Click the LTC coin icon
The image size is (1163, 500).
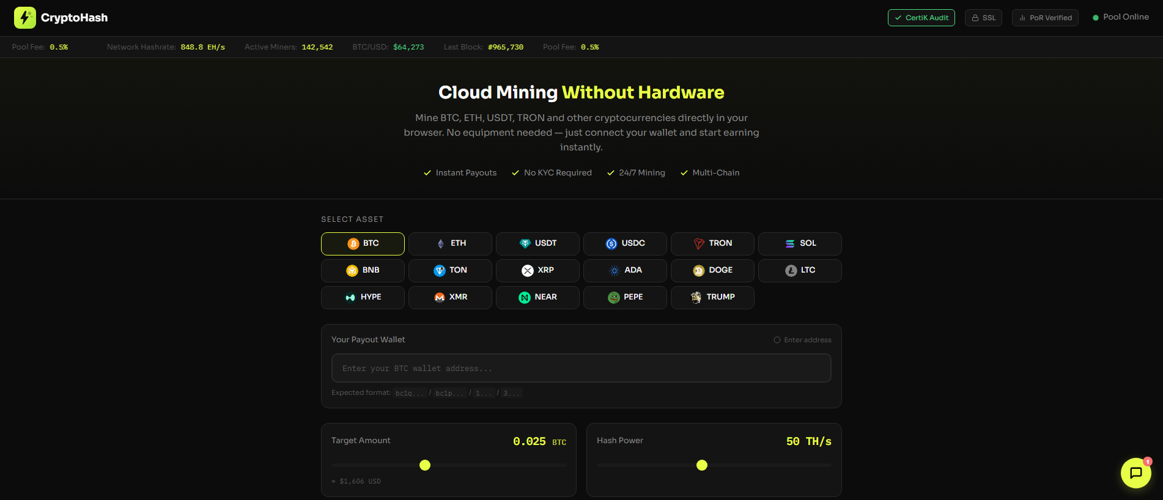click(791, 271)
